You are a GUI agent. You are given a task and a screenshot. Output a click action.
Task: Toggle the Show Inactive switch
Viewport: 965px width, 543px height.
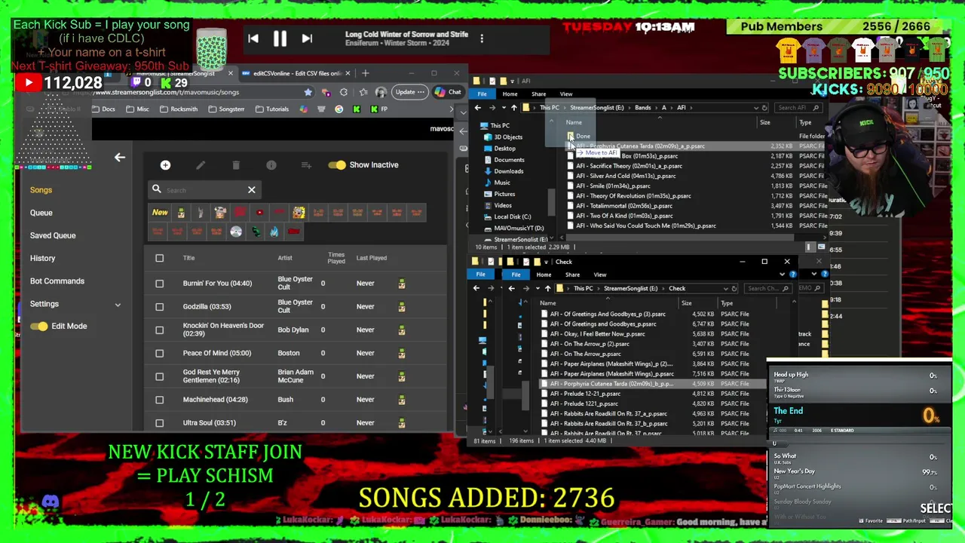(337, 165)
